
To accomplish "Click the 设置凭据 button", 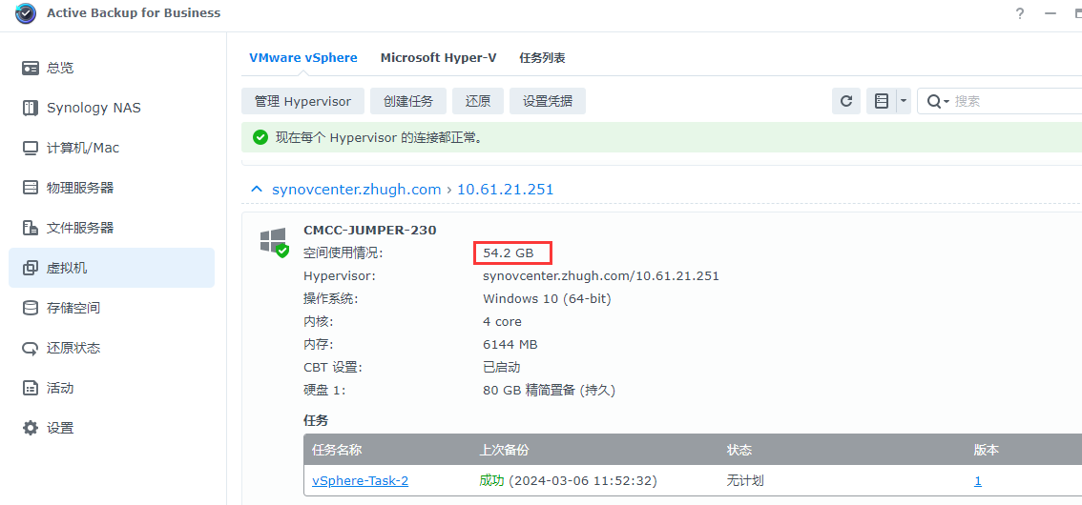I will (548, 101).
